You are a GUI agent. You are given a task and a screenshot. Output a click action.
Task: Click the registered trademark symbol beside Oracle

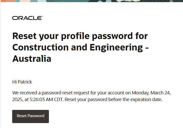42,17
